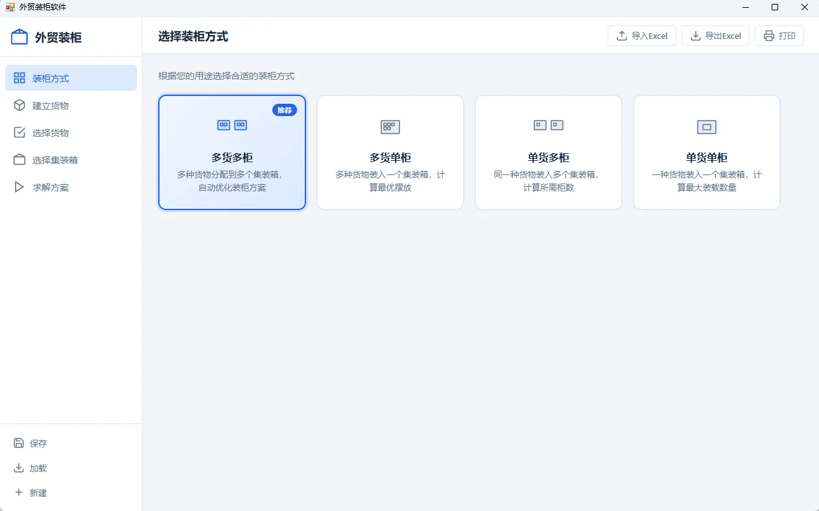Select the 多货多柜 packing mode card
Image resolution: width=819 pixels, height=511 pixels.
232,152
